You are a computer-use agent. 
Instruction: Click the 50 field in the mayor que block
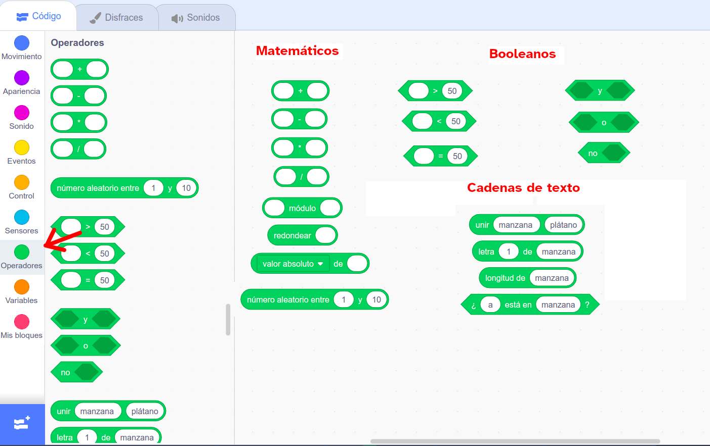[105, 227]
